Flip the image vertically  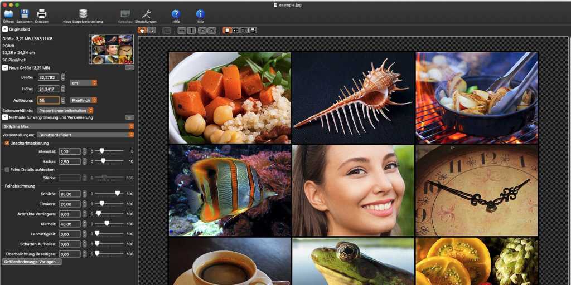click(x=192, y=31)
